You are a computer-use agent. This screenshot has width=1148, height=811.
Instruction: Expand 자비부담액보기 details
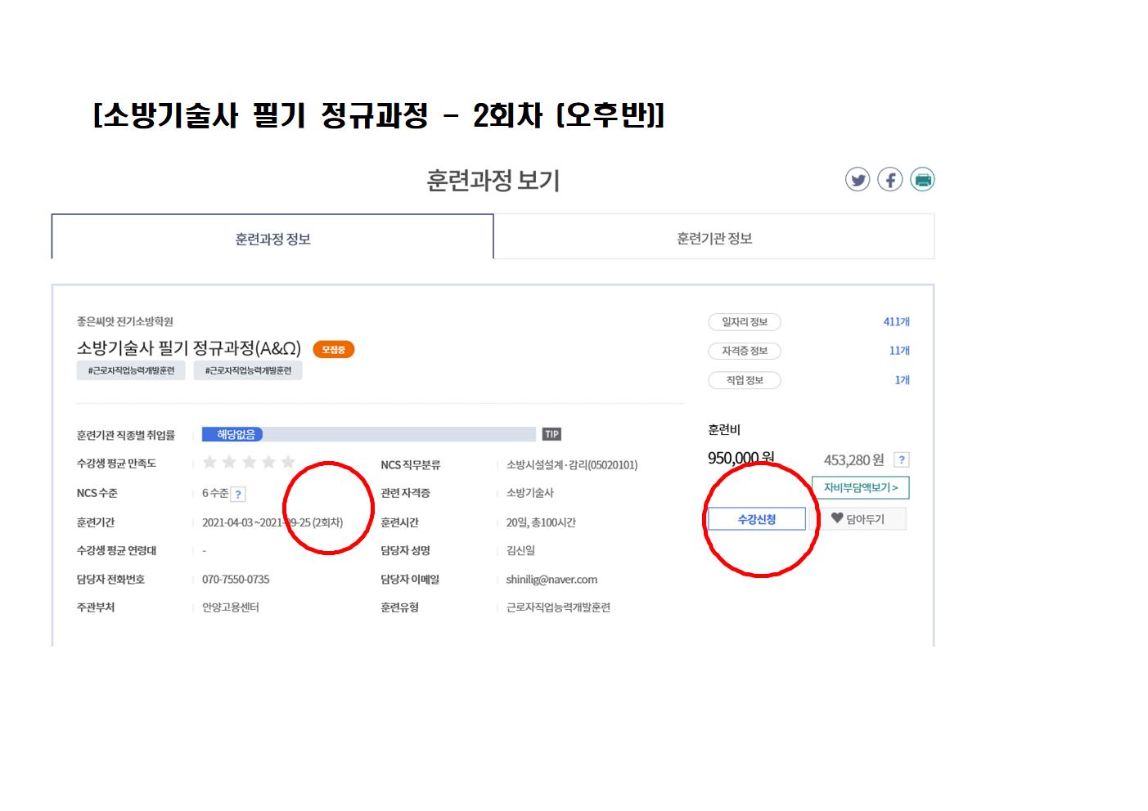(861, 487)
